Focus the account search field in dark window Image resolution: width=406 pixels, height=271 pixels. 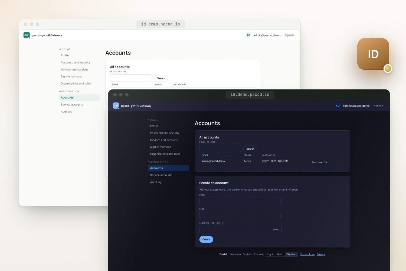pos(220,149)
